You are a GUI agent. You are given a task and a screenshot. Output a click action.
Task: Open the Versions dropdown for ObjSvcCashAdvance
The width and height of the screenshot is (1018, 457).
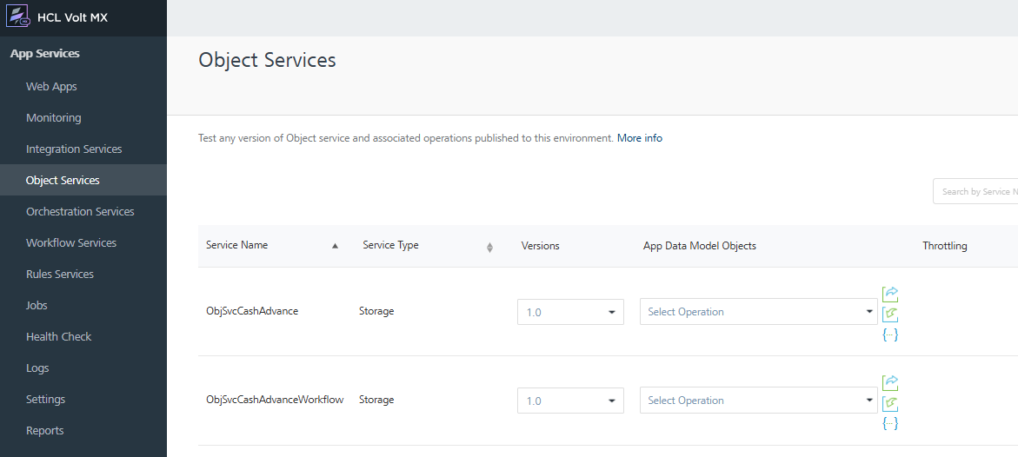(x=570, y=312)
